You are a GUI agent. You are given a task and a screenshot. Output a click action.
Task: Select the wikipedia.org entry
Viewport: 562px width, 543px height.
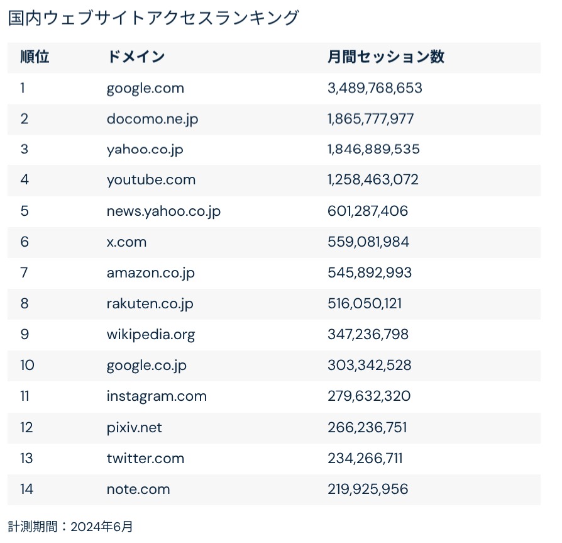[x=151, y=335]
